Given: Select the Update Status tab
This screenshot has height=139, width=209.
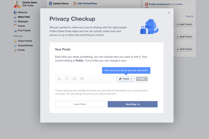Looking at the screenshot, I should coord(59,3).
